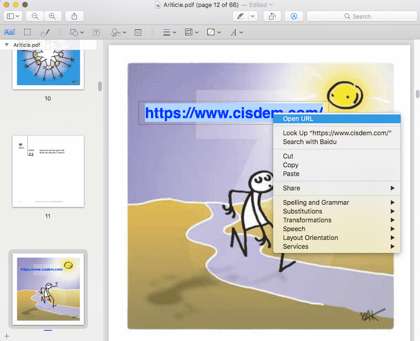The image size is (420, 341).
Task: Click the sidebar scrollbar handle
Action: pyautogui.click(x=100, y=86)
